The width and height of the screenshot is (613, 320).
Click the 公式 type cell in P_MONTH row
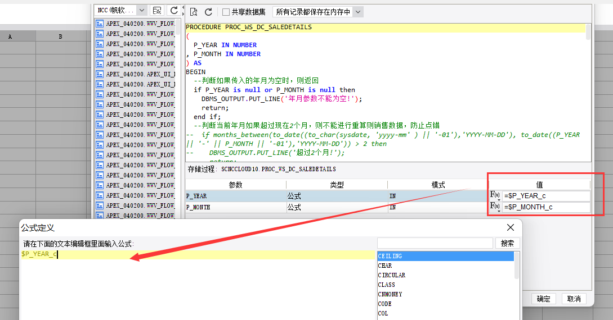click(x=337, y=207)
